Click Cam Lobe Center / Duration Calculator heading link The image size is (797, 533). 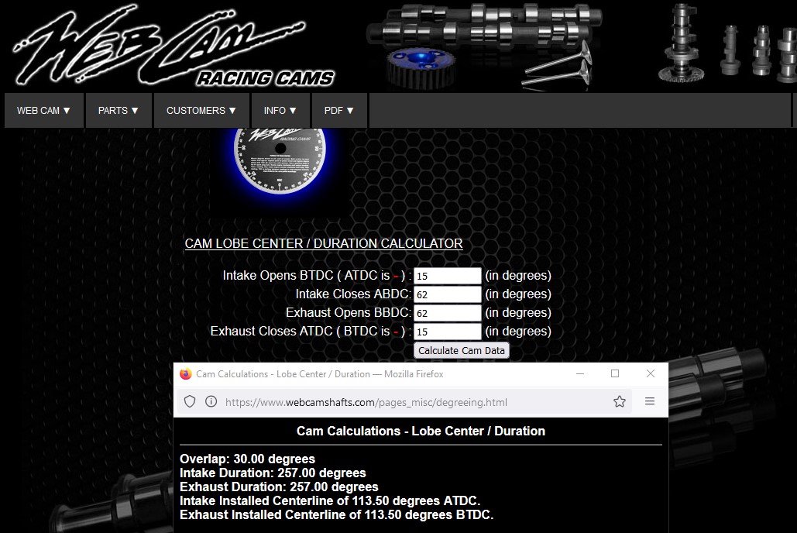pos(324,244)
